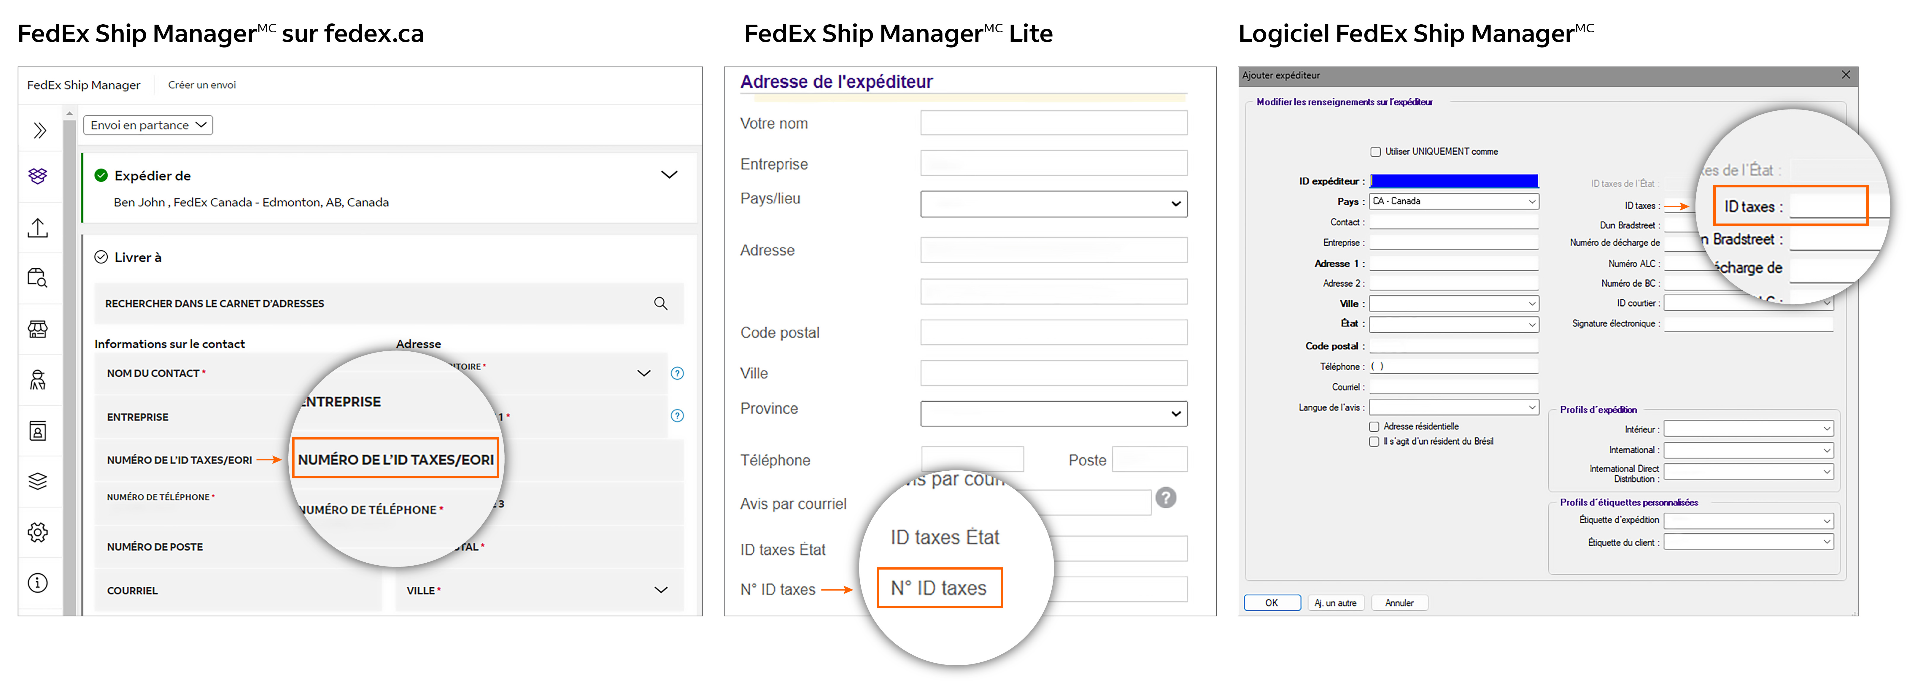Click help icon beside the address line 1 field

tap(677, 416)
